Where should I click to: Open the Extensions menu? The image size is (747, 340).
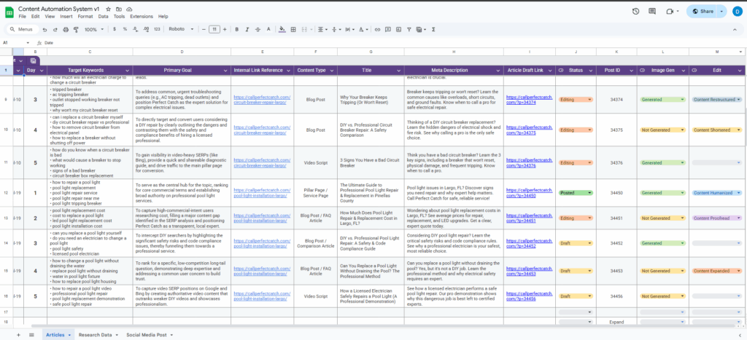pyautogui.click(x=142, y=16)
